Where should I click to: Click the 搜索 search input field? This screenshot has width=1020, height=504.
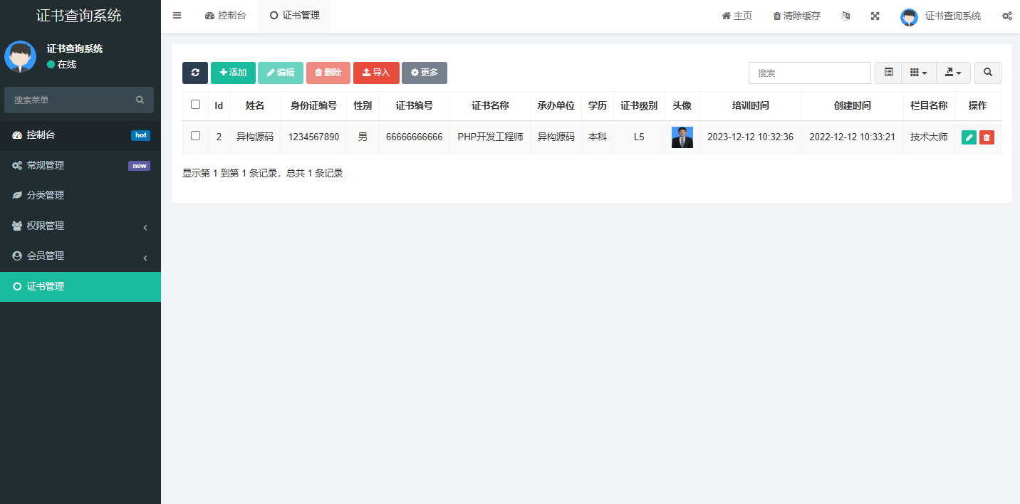point(809,73)
